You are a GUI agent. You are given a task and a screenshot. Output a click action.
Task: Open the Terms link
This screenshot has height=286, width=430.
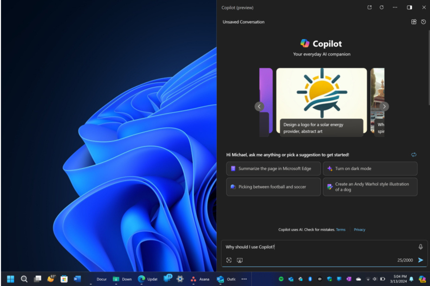click(341, 229)
